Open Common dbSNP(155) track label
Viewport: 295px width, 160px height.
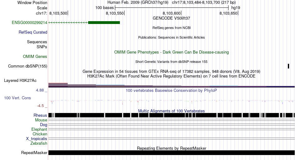pyautogui.click(x=28, y=66)
